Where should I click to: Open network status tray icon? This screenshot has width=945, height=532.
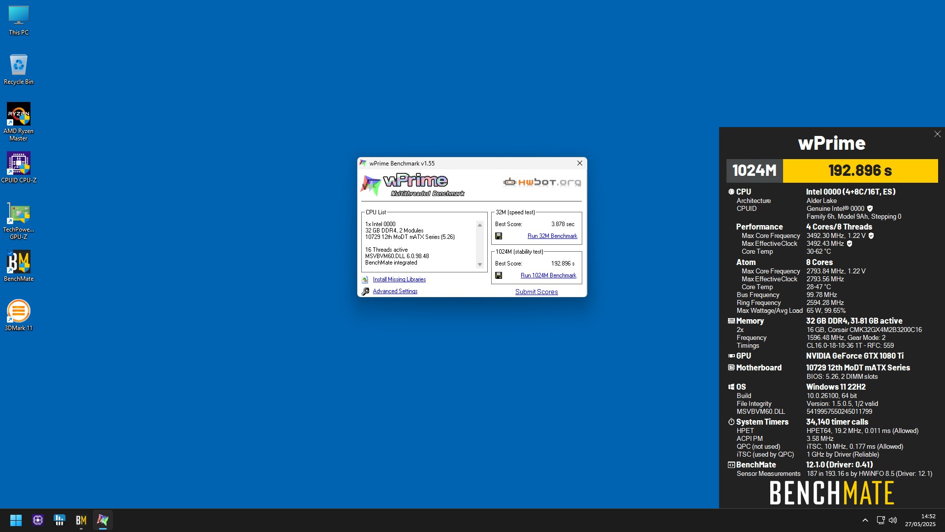click(x=881, y=520)
